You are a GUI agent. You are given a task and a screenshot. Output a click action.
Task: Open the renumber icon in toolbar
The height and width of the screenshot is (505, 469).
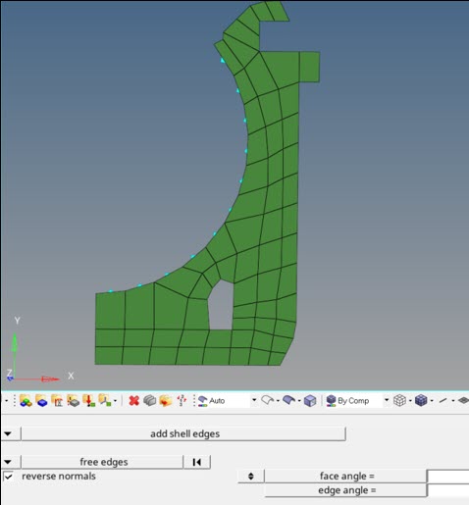(182, 400)
